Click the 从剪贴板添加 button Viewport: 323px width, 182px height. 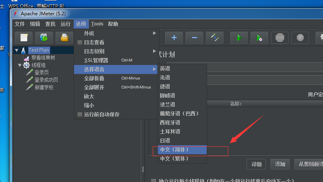(x=309, y=164)
